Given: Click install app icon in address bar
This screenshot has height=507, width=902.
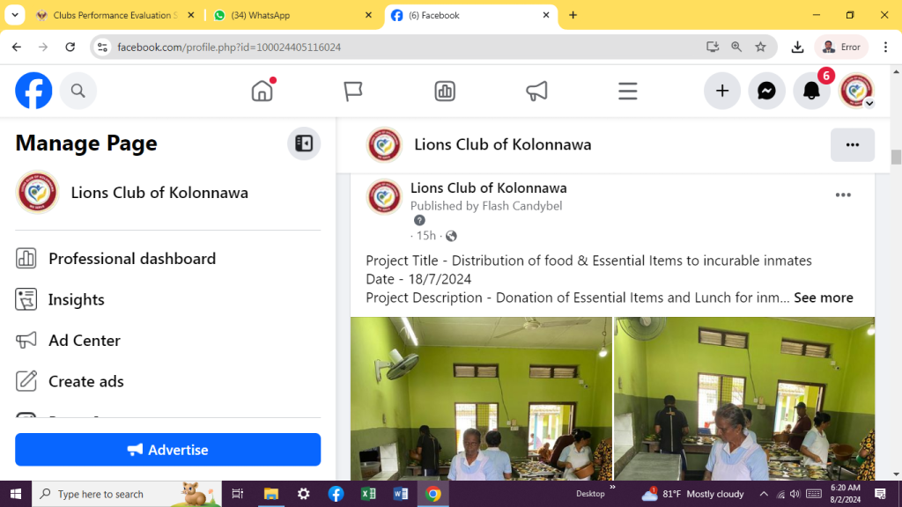Looking at the screenshot, I should point(712,48).
